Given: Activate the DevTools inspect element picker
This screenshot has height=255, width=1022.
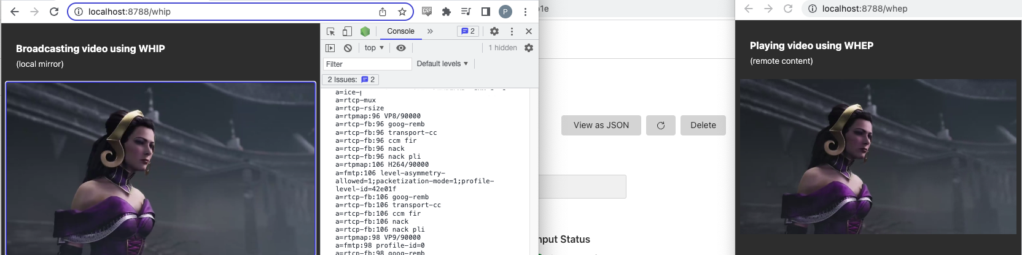Looking at the screenshot, I should (x=331, y=31).
